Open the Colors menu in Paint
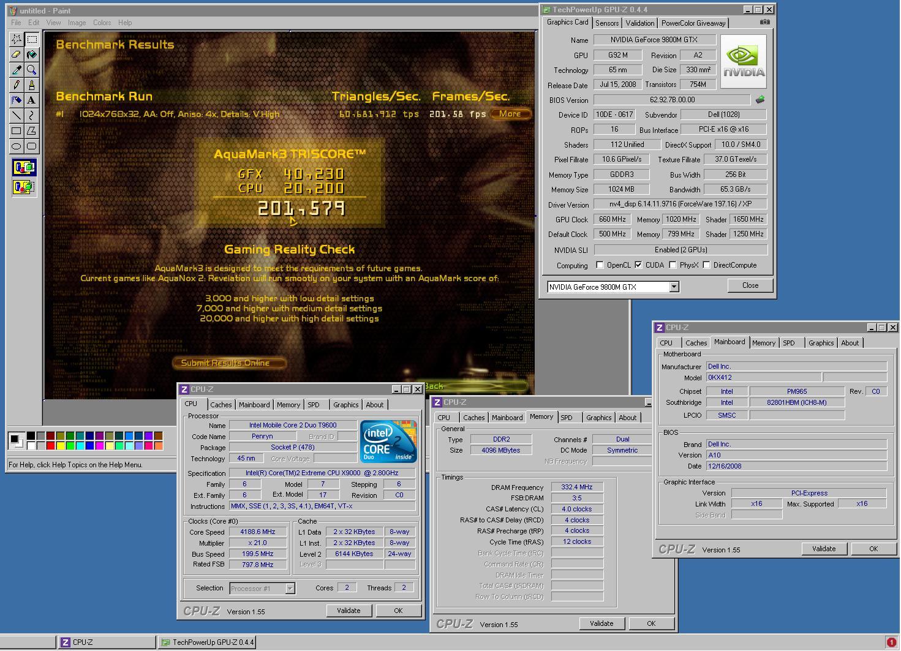 [102, 23]
